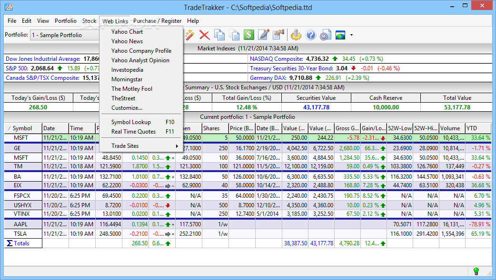496x280 pixels.
Task: Click the quote-mark document toolbar icon
Action: (326, 35)
